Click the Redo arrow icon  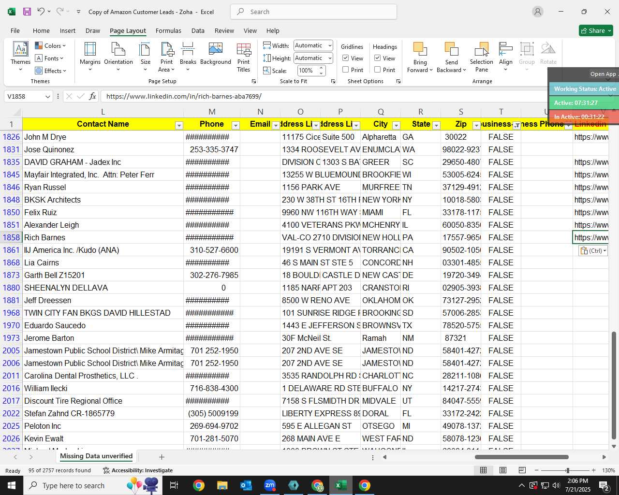click(60, 12)
